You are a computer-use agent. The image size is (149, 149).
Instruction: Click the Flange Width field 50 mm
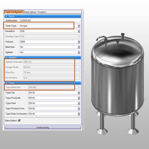point(52,67)
